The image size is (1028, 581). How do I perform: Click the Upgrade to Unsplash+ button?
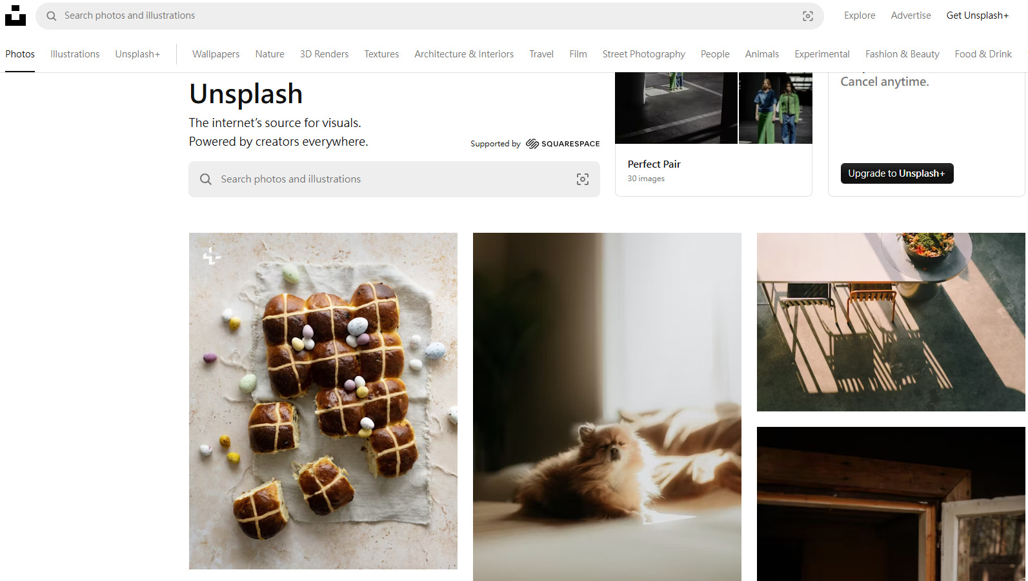[x=896, y=173]
